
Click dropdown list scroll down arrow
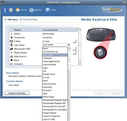pos(69,120)
